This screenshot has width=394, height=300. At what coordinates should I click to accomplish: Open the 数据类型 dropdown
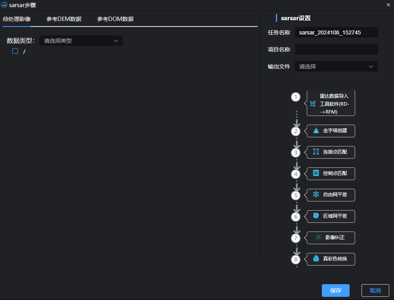pos(81,40)
